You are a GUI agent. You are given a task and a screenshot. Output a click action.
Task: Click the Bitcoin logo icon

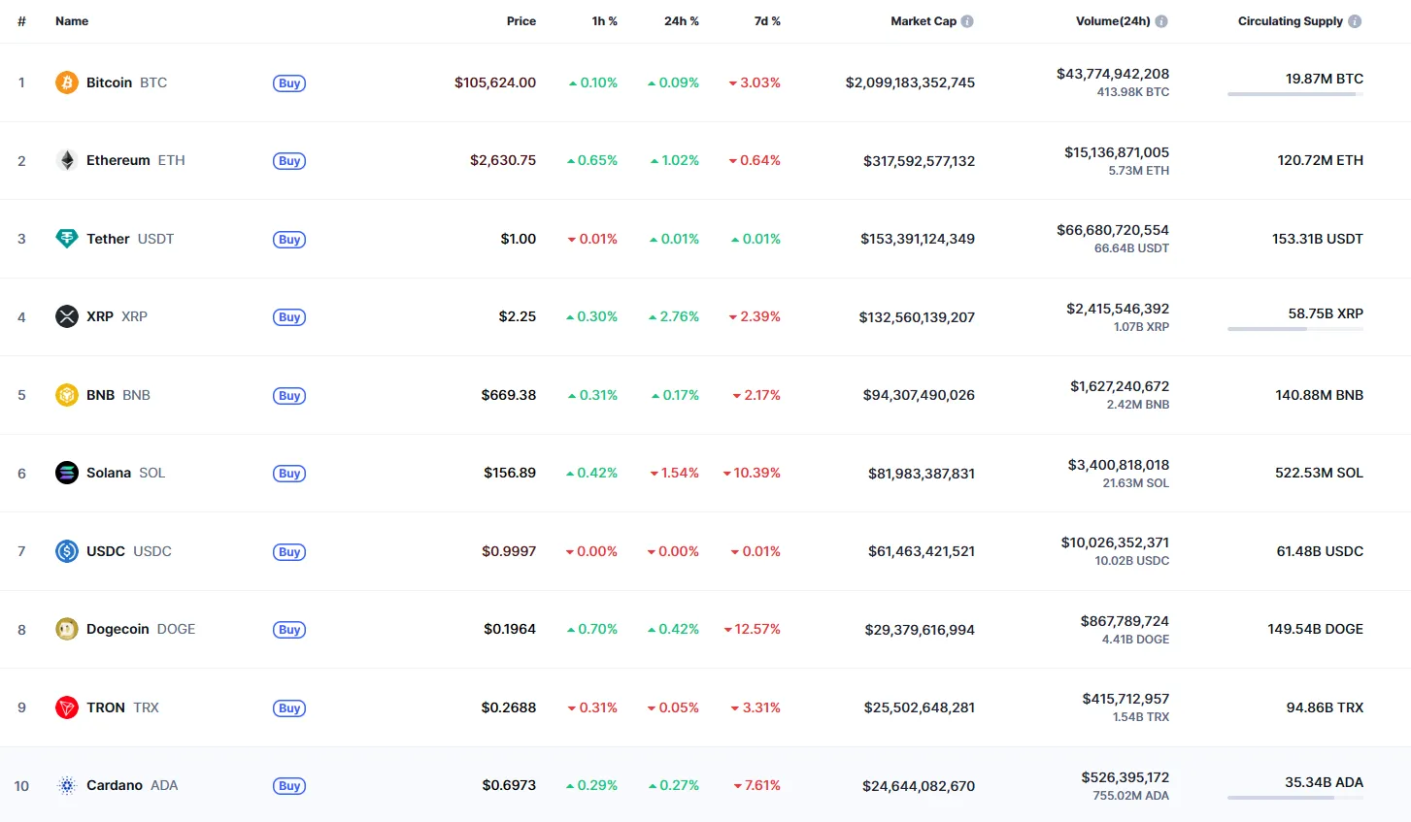tap(66, 82)
